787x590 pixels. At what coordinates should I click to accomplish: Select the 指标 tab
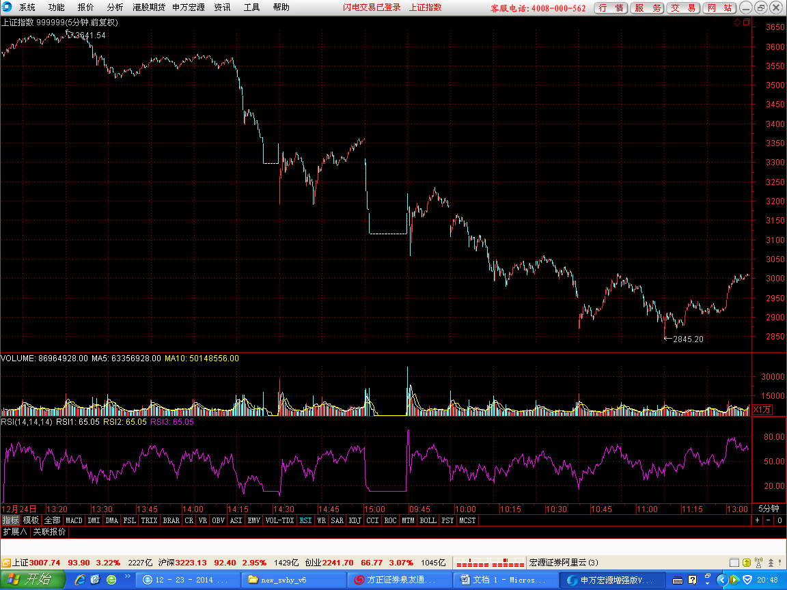point(10,521)
